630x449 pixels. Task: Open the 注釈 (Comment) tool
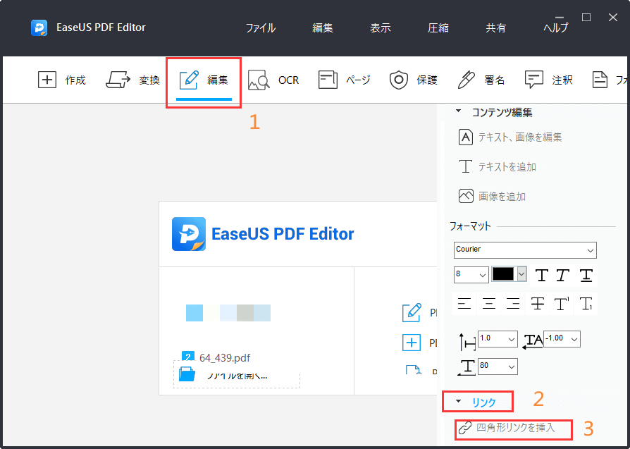point(534,80)
